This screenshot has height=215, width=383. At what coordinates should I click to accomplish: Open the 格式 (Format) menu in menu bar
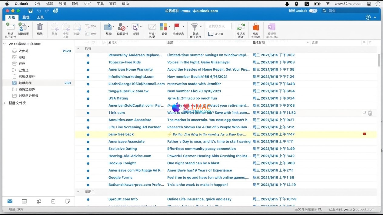coord(87,4)
